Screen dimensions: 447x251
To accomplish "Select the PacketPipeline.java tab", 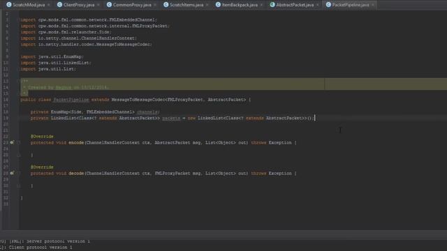I will point(351,5).
